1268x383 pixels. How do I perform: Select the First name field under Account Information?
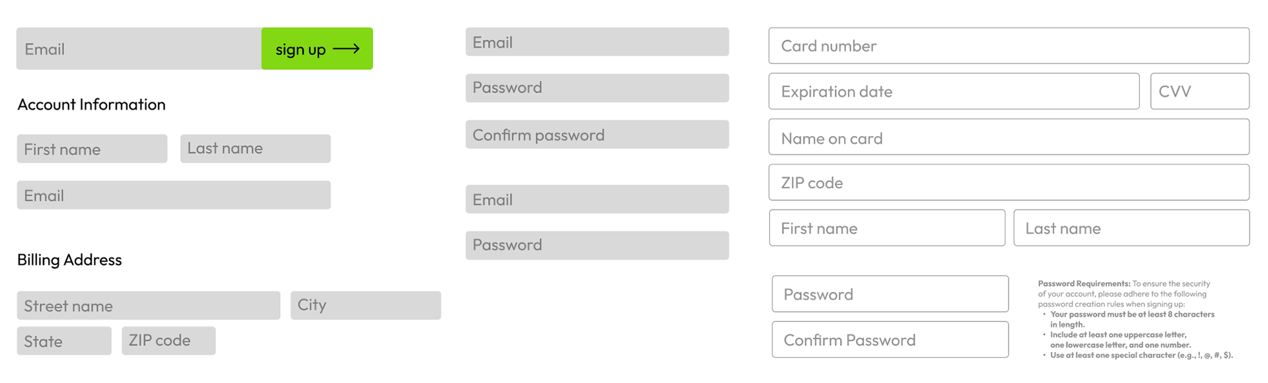(92, 149)
